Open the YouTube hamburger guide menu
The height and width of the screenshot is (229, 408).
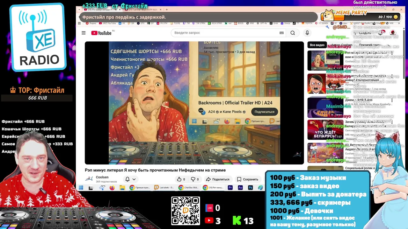pos(84,33)
